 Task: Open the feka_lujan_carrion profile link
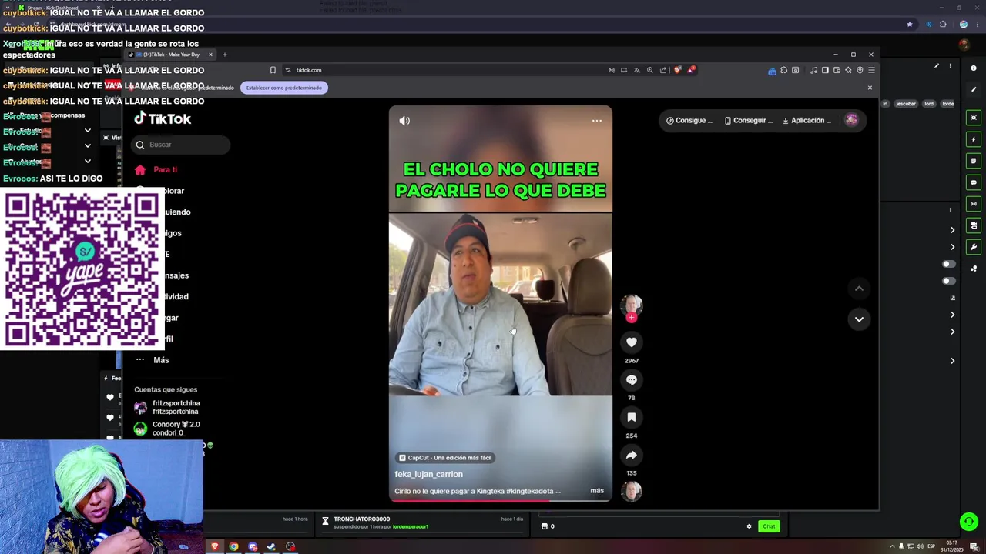pyautogui.click(x=429, y=474)
